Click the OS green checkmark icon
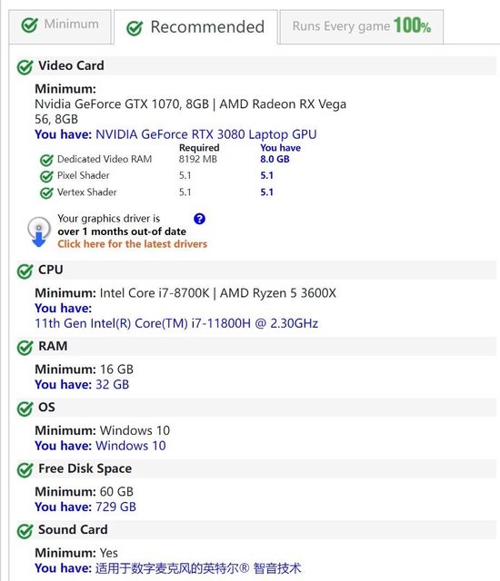 [25, 409]
